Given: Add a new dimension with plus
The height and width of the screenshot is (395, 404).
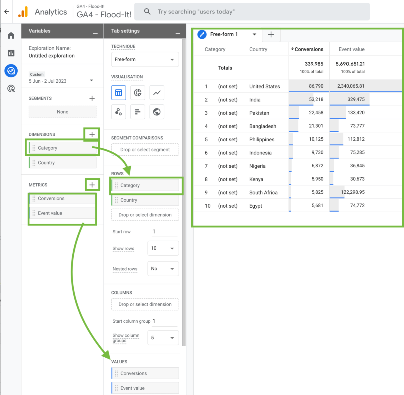Looking at the screenshot, I should coord(92,134).
